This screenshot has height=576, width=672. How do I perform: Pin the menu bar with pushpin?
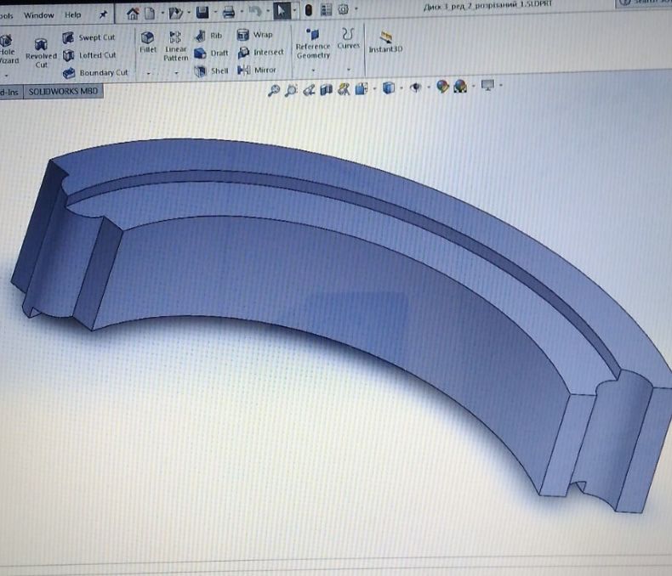103,14
